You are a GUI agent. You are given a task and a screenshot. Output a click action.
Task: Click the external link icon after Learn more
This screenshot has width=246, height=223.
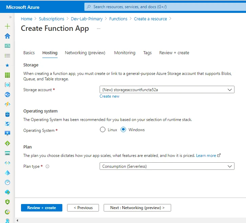(x=219, y=155)
